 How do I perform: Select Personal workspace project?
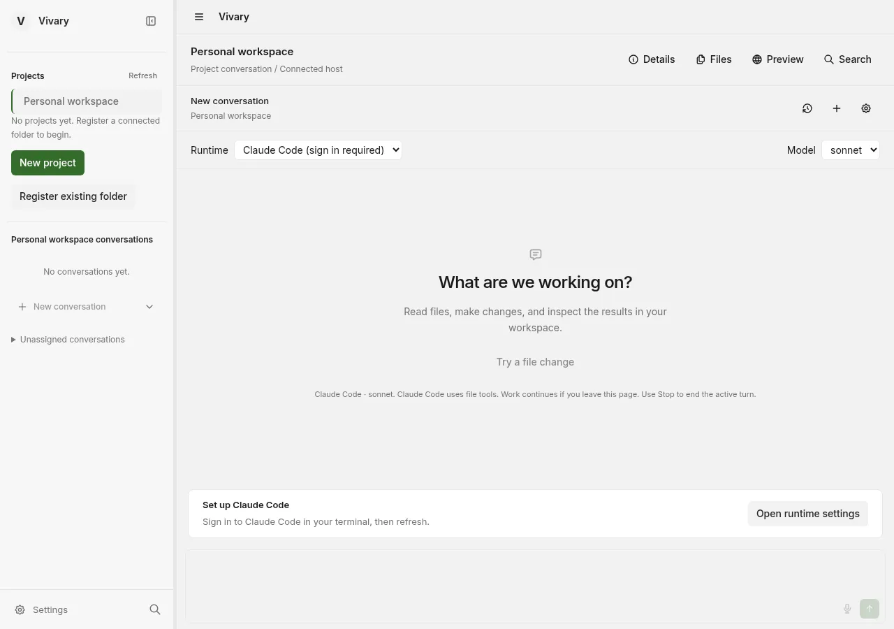coord(87,101)
